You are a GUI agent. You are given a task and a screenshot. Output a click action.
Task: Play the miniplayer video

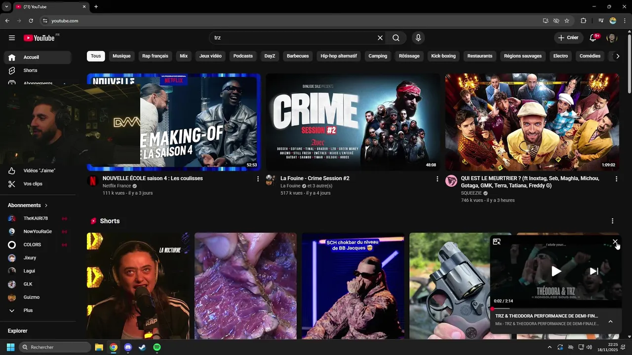[x=556, y=271]
